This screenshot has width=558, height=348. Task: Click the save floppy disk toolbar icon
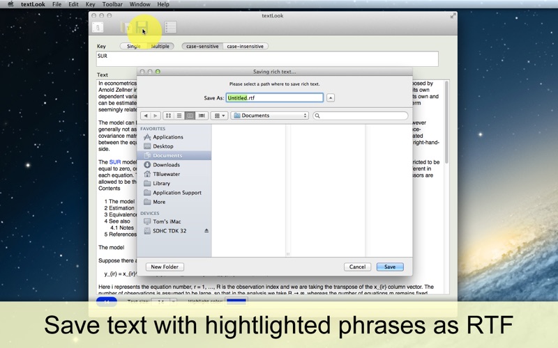point(142,26)
